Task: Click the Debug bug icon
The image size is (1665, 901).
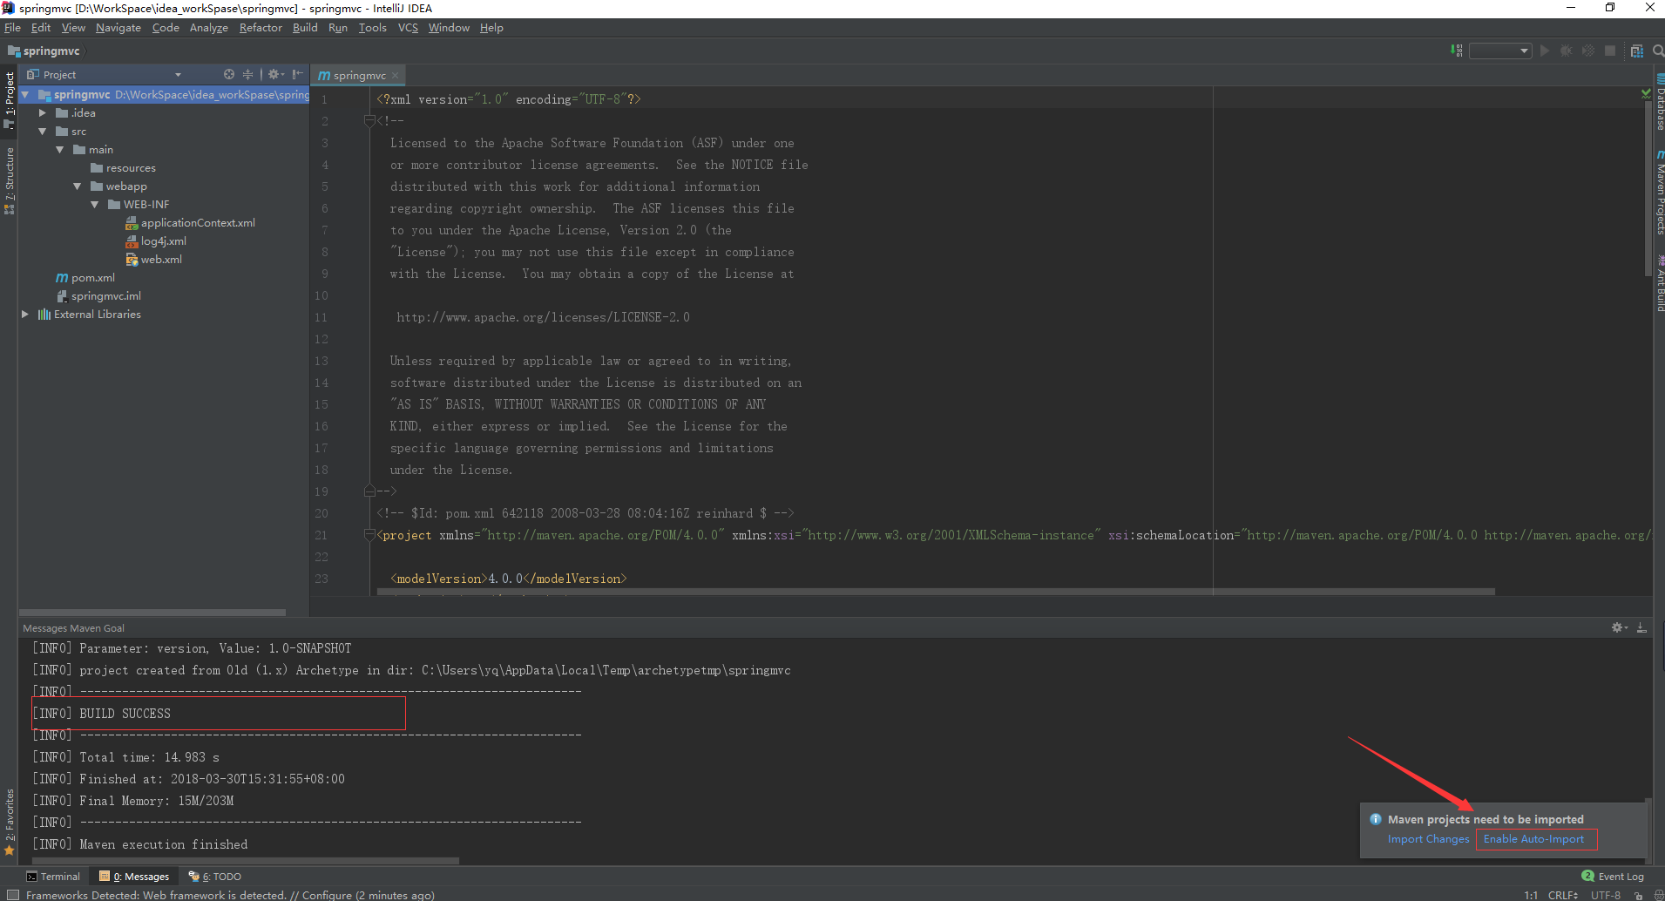Action: 1566,51
